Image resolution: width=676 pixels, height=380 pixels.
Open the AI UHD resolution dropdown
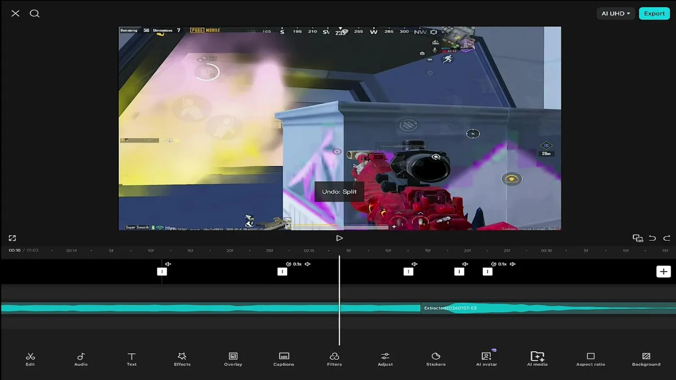tap(616, 13)
